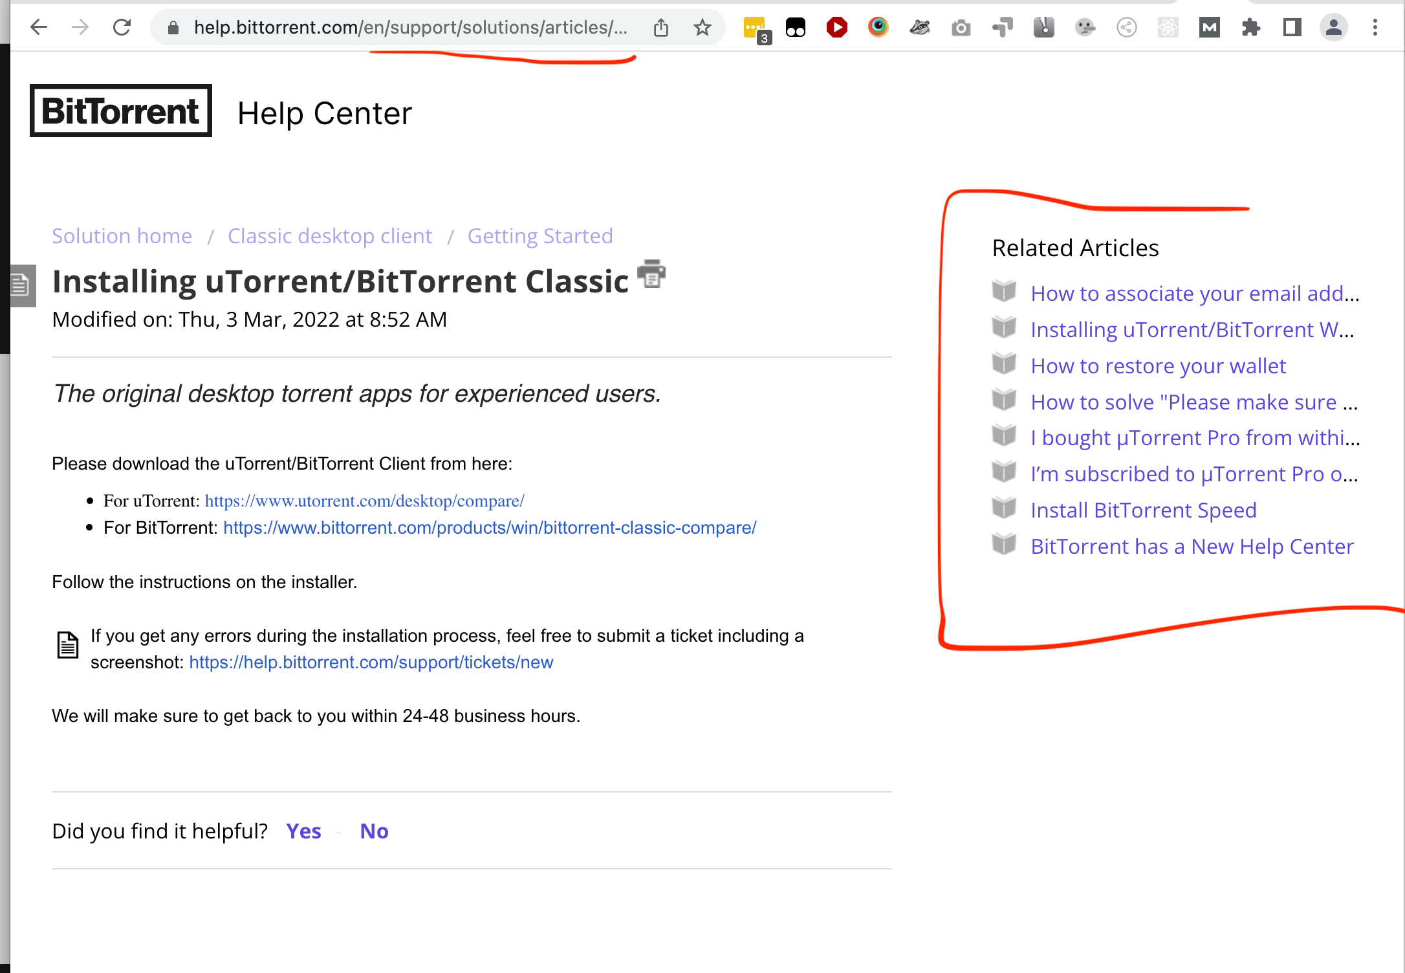Open 'I'm subscribed to µTorrent Pro' article

click(1194, 474)
